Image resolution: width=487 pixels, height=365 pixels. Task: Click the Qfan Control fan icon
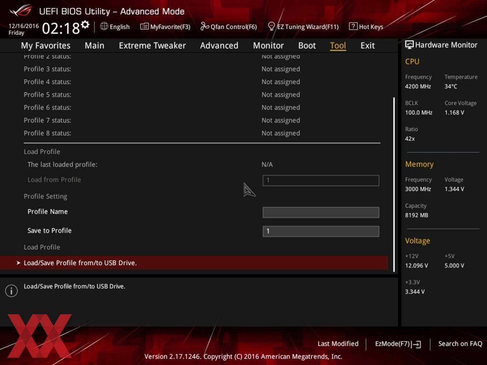[204, 26]
